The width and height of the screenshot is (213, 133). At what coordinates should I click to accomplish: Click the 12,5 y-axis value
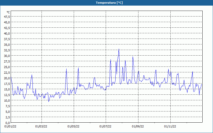7,95
